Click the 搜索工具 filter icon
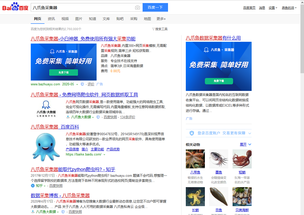 tap(153, 29)
